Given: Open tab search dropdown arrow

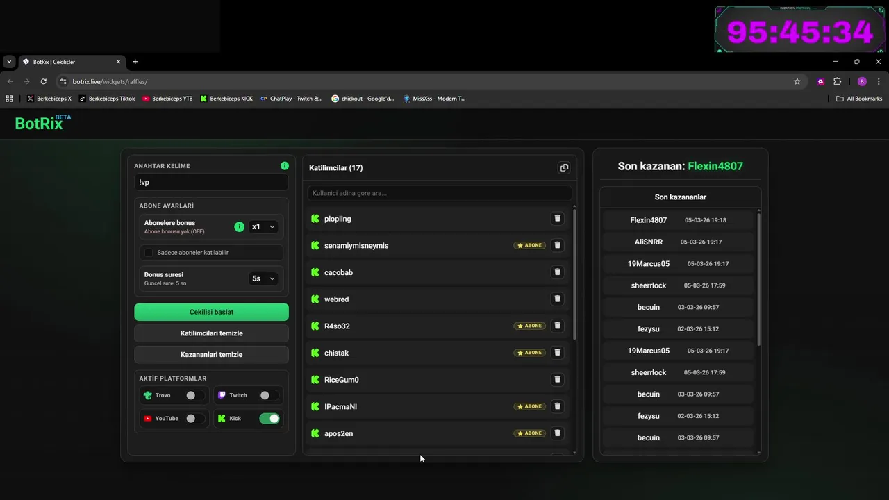Looking at the screenshot, I should [9, 62].
